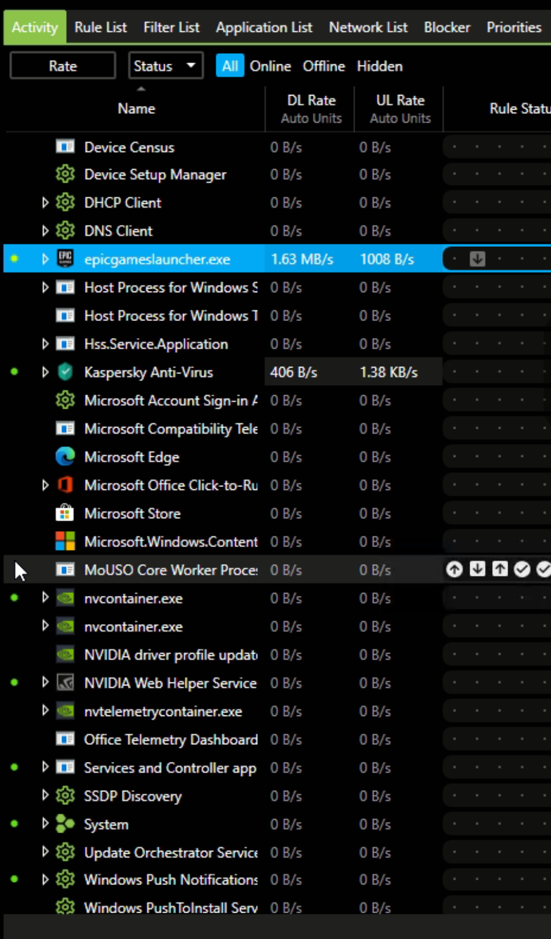551x939 pixels.
Task: Click the NVIDIA Web Helper Service icon
Action: pos(65,682)
